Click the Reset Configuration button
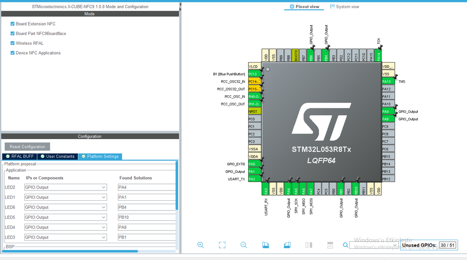 click(x=27, y=147)
